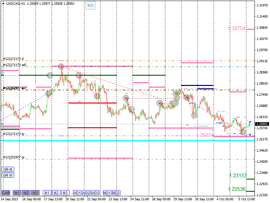The image size is (270, 203).
Task: Turn on the M3 button
Action: point(65,193)
